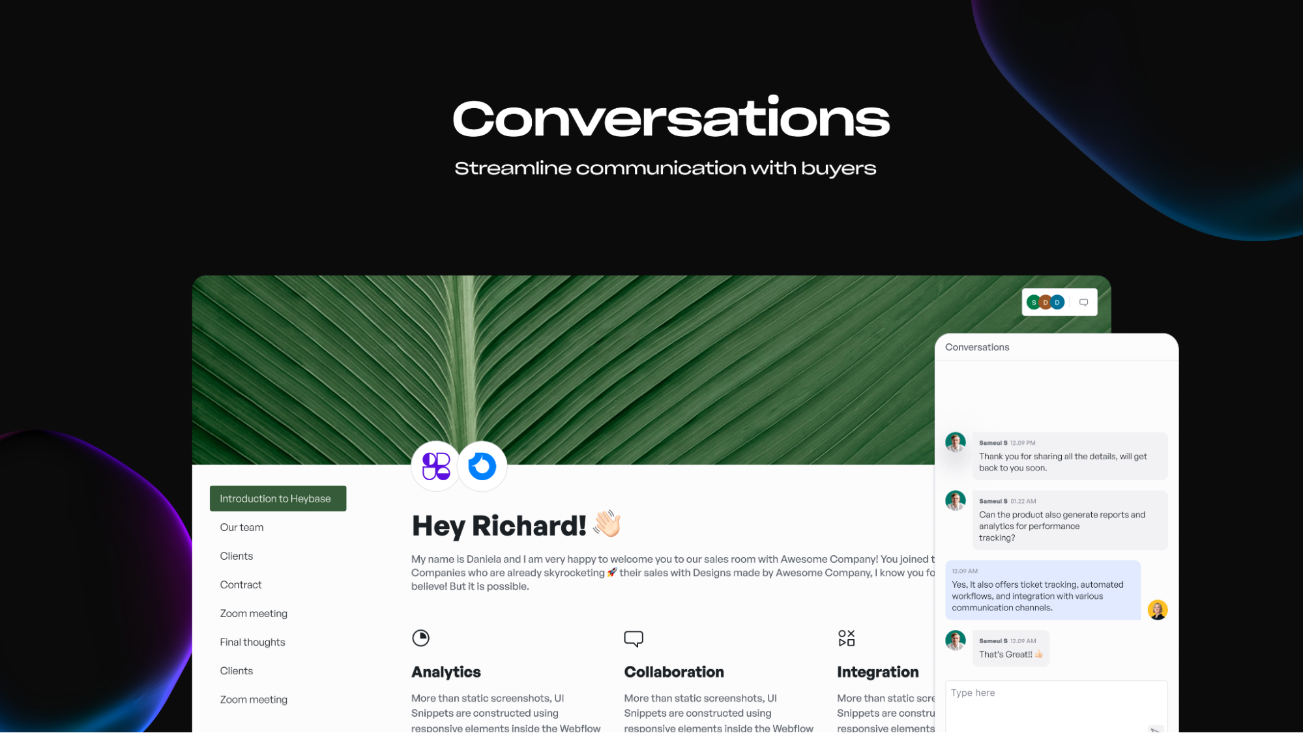Click the Collaboration chat icon
This screenshot has width=1303, height=733.
tap(633, 638)
